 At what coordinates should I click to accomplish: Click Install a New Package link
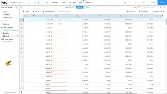tap(10, 30)
